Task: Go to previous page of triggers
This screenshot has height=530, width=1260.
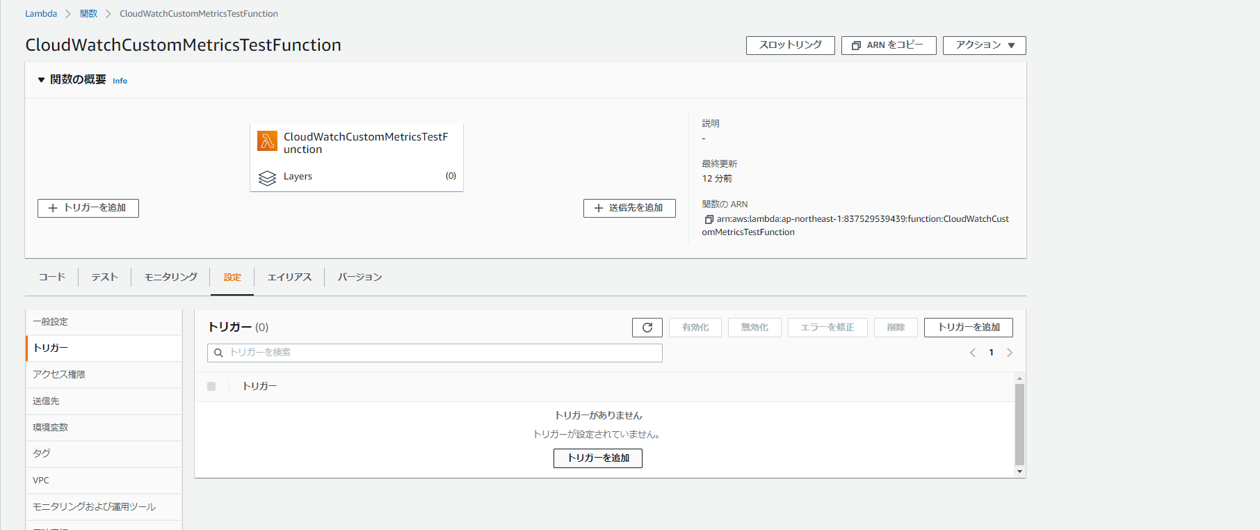Action: pyautogui.click(x=972, y=353)
